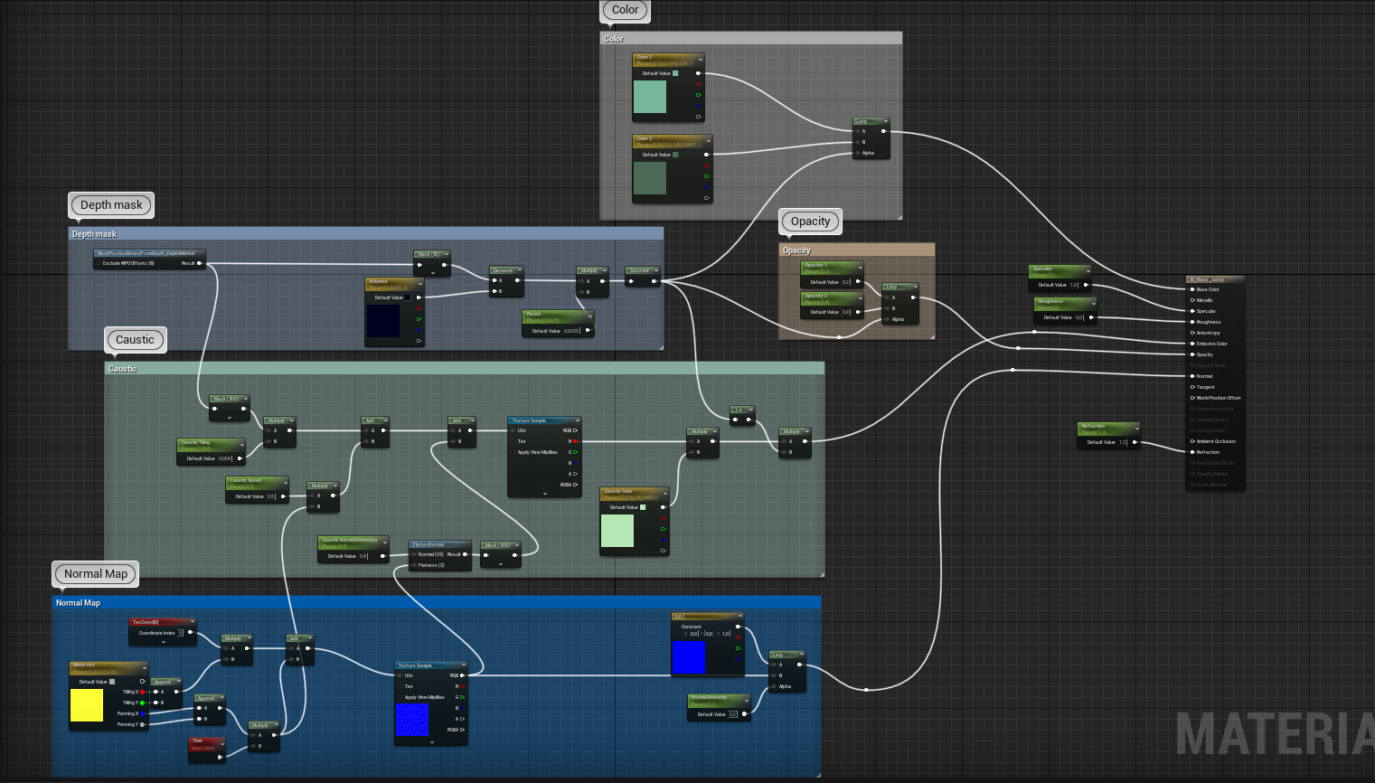Image resolution: width=1375 pixels, height=783 pixels.
Task: Click the Emissive Color input pin
Action: pyautogui.click(x=1192, y=344)
